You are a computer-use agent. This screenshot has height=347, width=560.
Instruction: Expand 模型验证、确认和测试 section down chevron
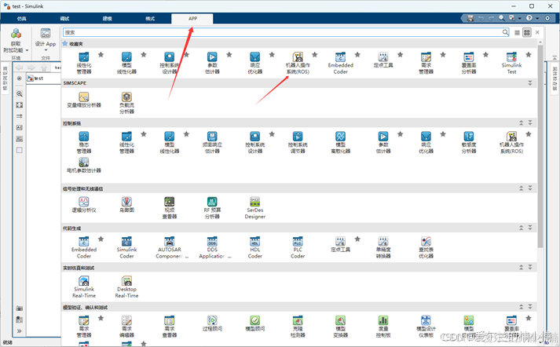pyautogui.click(x=530, y=307)
